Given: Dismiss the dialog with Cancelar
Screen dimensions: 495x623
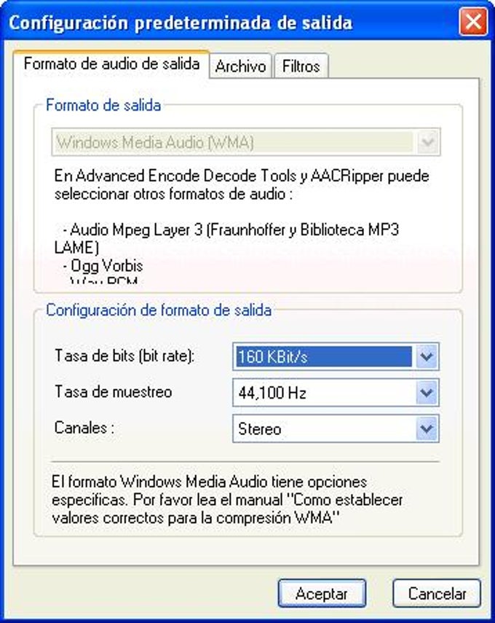Looking at the screenshot, I should click(437, 593).
